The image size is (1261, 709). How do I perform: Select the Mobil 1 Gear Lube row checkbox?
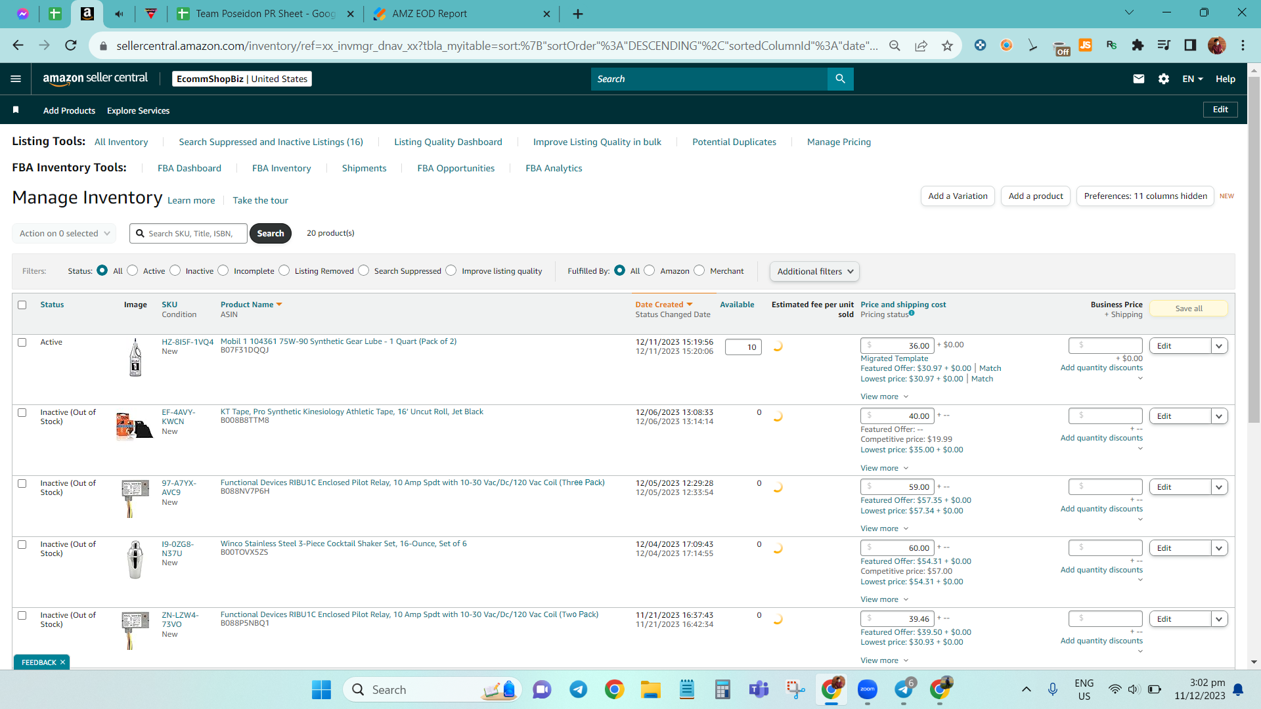[x=22, y=342]
